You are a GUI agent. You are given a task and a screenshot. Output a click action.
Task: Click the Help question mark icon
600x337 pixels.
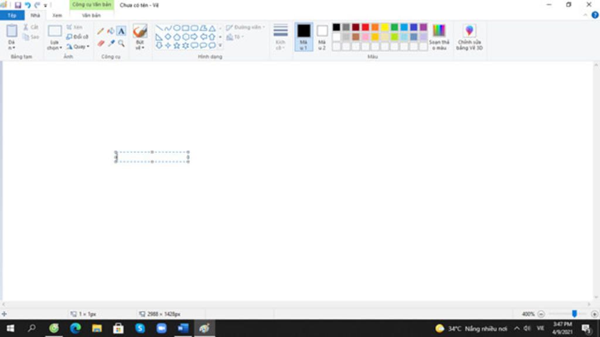click(x=595, y=15)
